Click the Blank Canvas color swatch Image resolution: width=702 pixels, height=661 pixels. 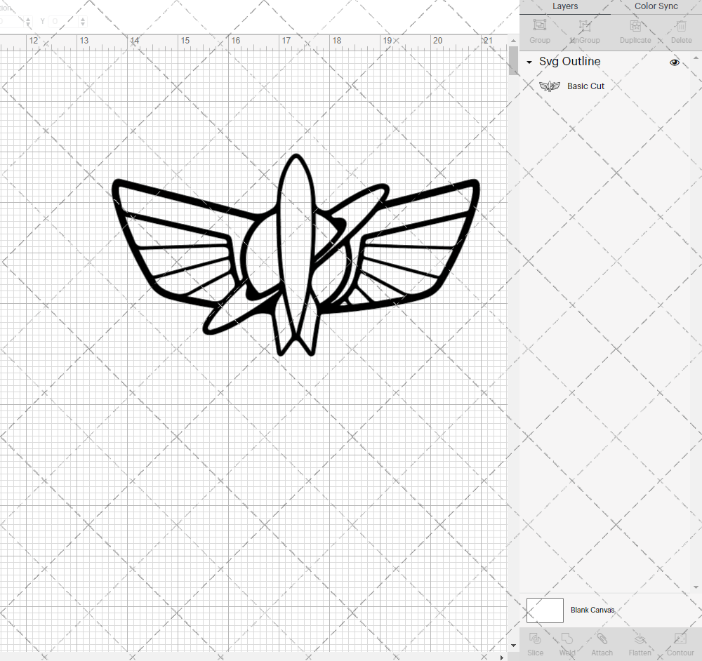tap(545, 610)
